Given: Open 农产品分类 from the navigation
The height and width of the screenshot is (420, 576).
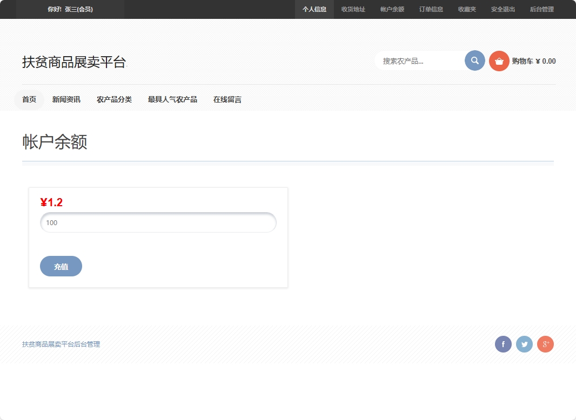Looking at the screenshot, I should click(x=114, y=99).
